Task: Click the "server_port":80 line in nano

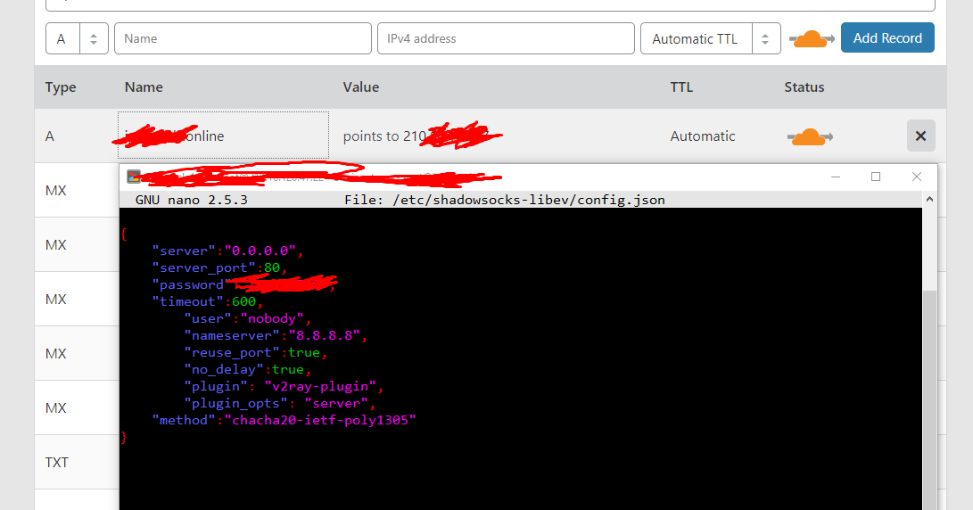Action: click(219, 268)
